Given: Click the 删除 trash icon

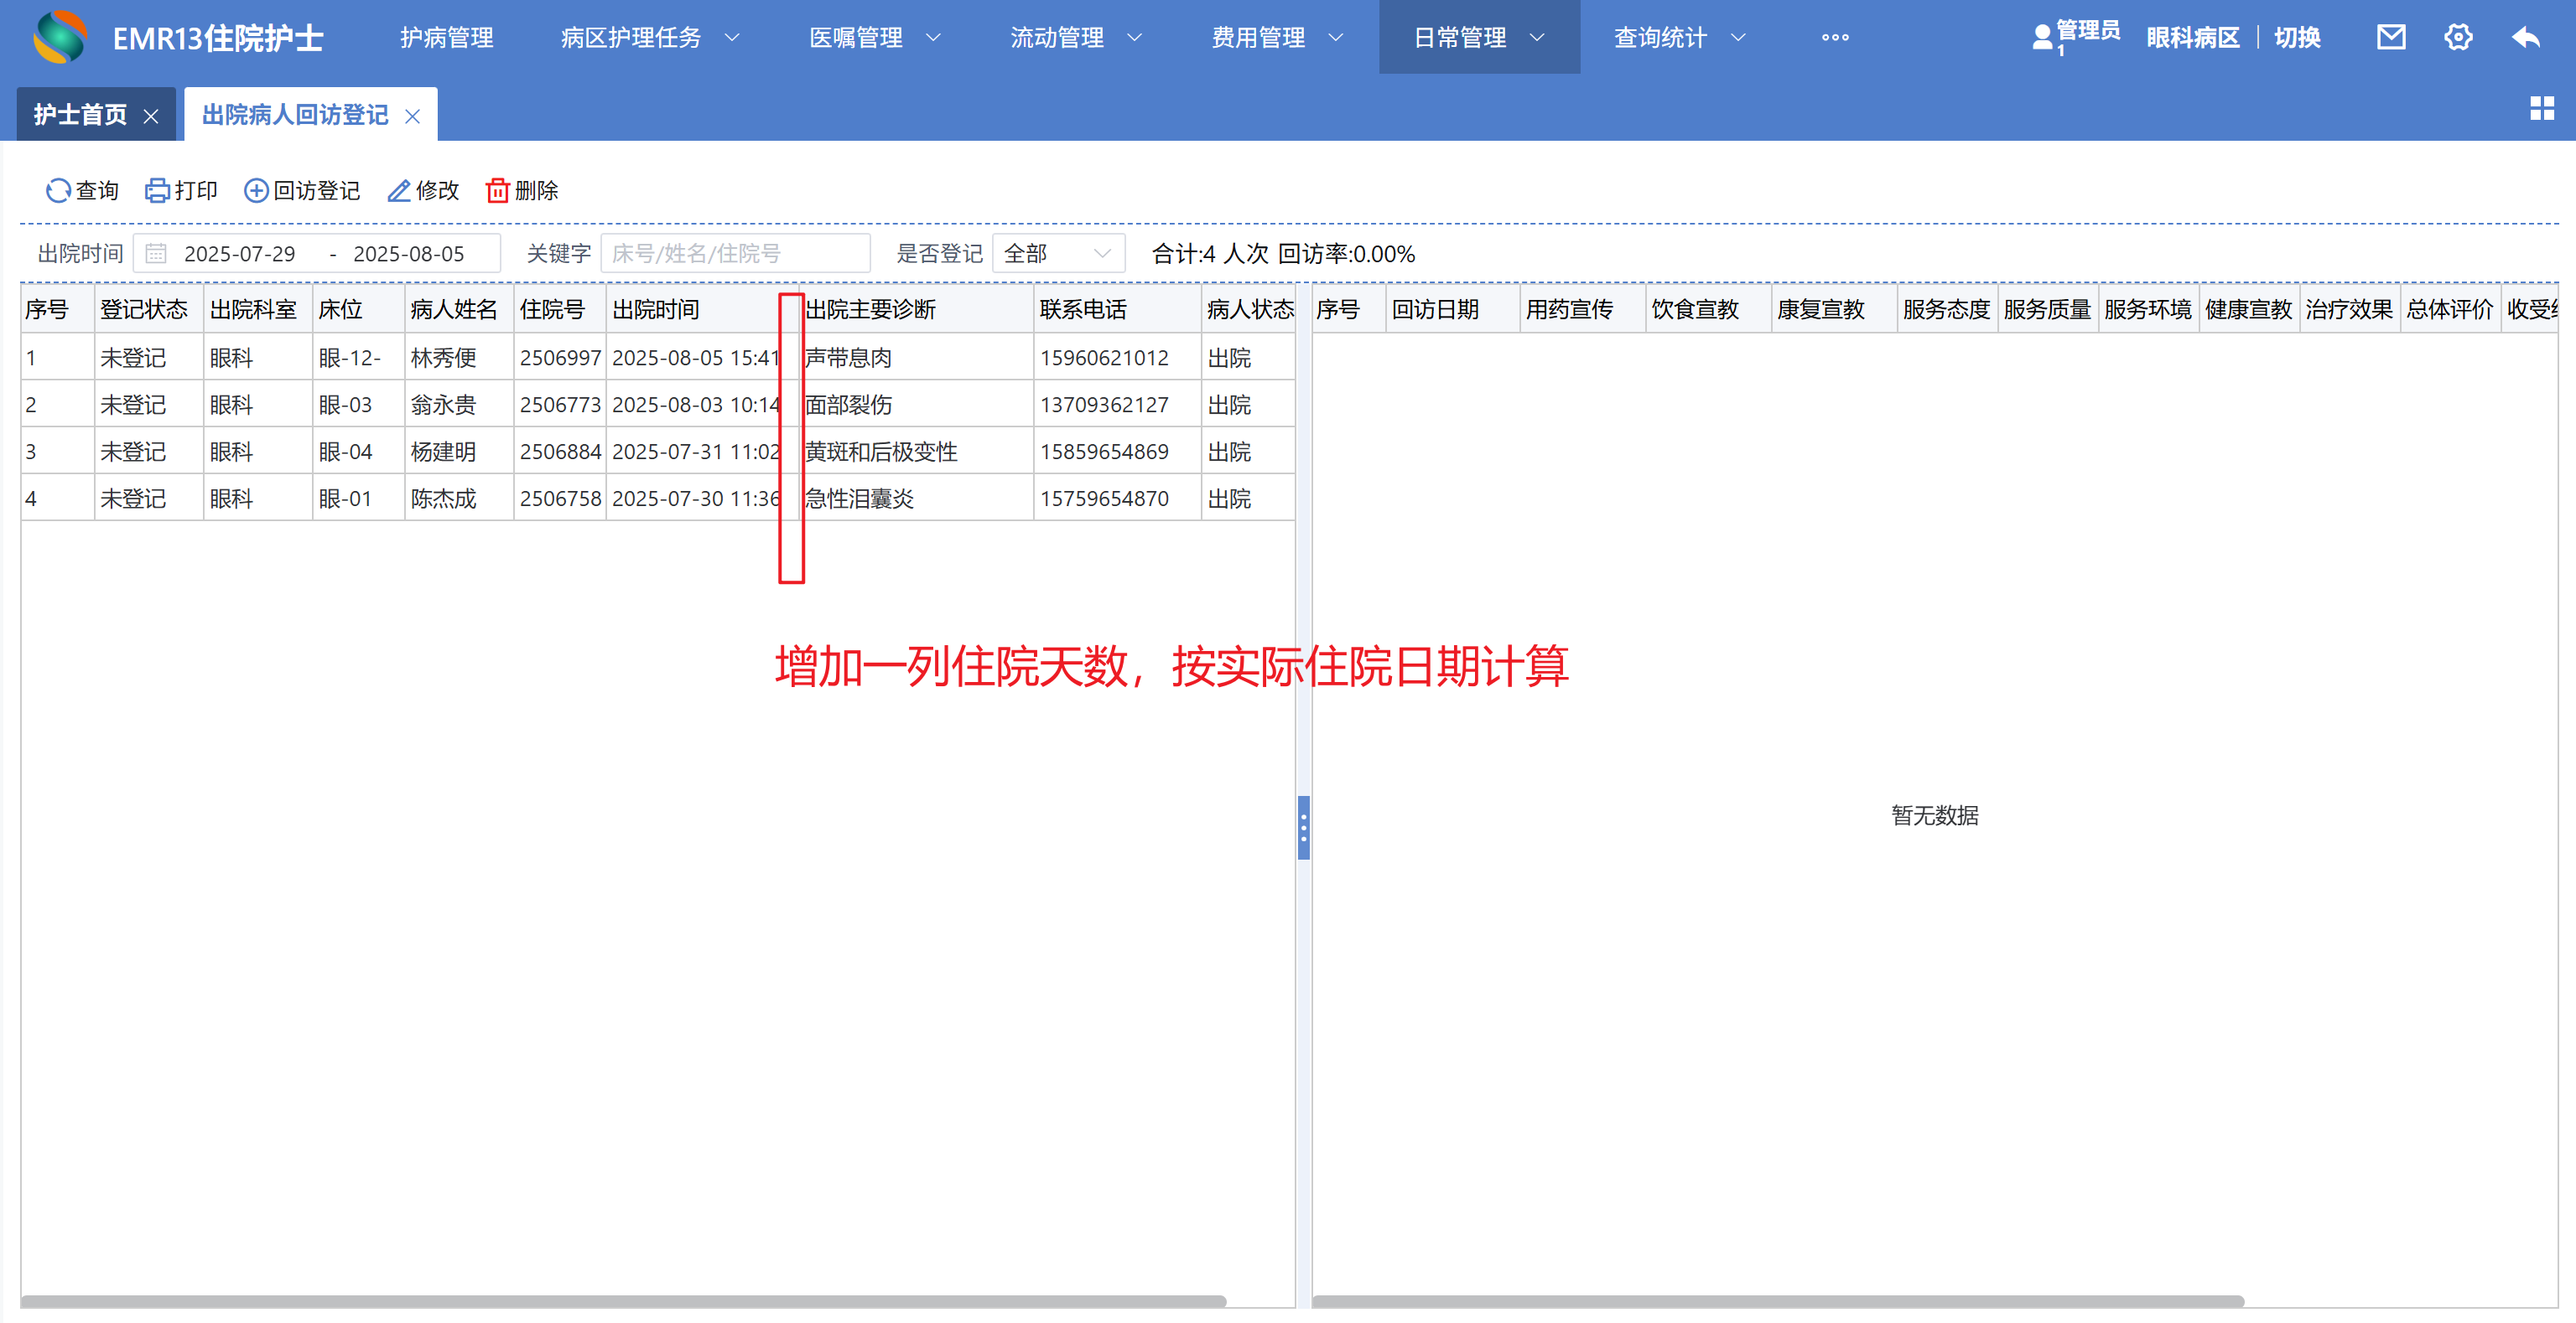Looking at the screenshot, I should coord(497,190).
